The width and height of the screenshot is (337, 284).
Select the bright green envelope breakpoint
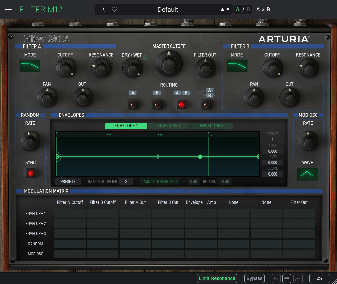[x=200, y=157]
